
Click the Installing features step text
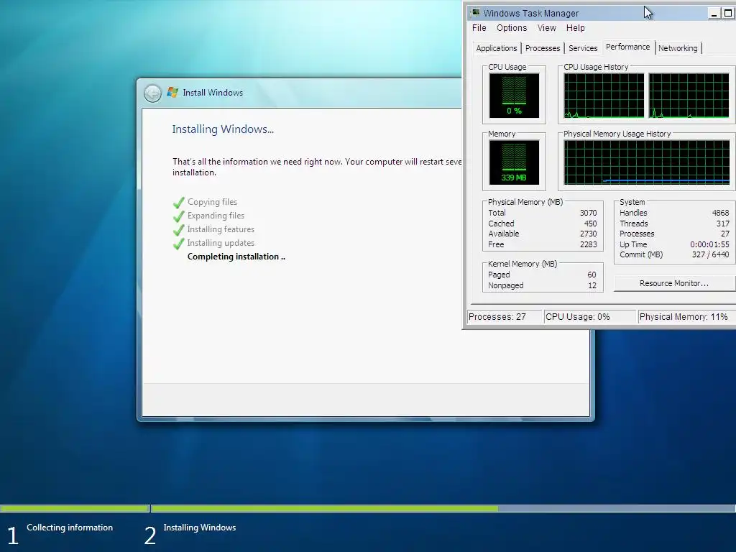coord(221,229)
